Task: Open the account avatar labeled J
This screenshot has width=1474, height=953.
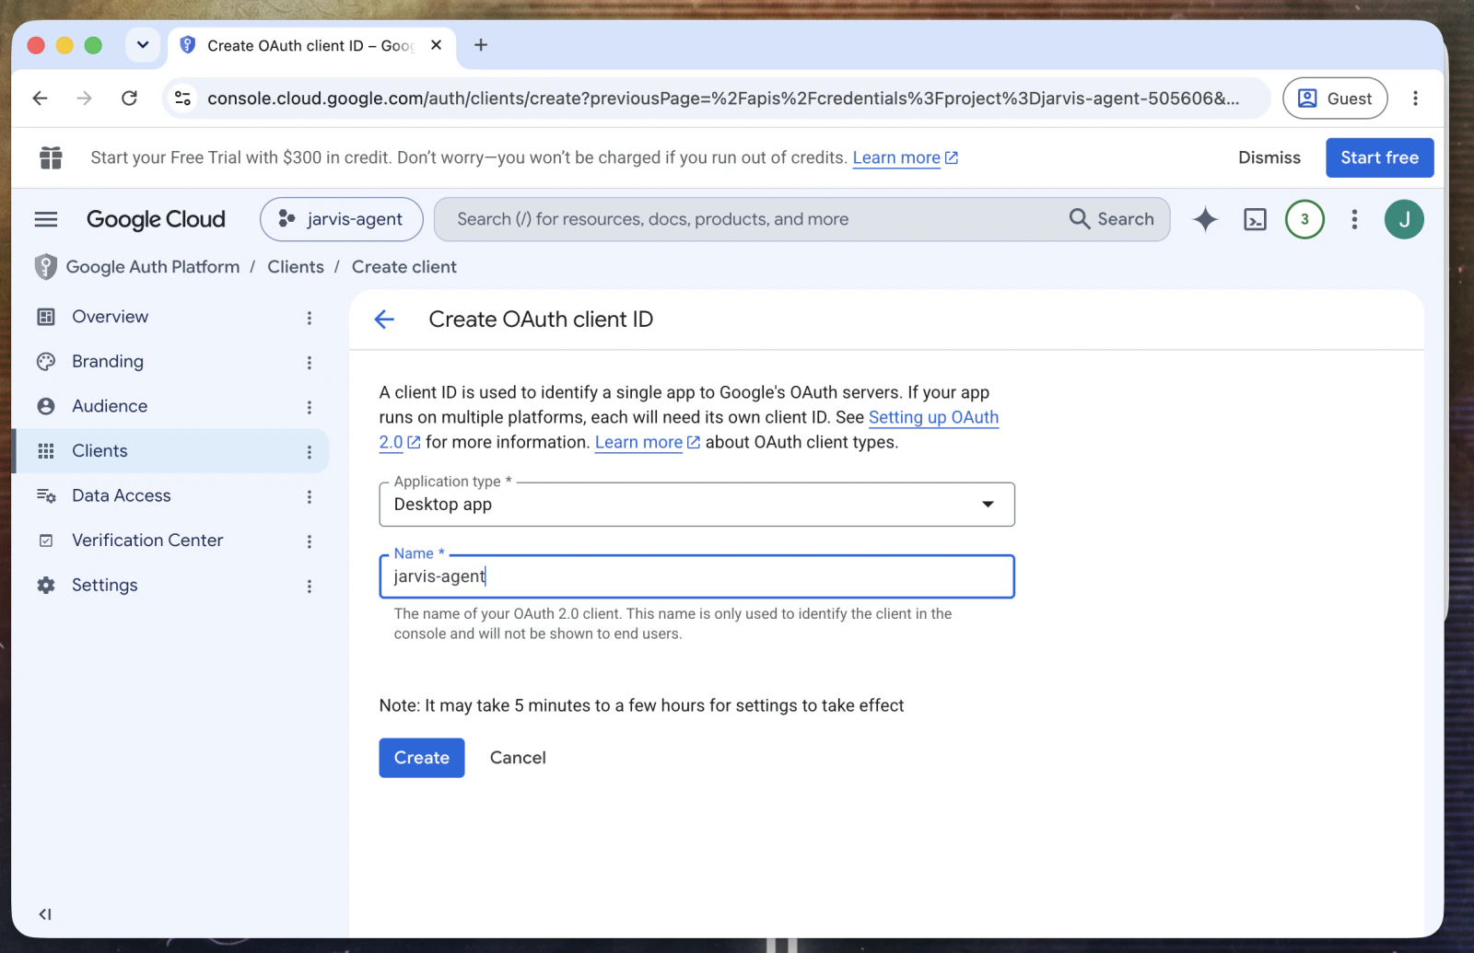Action: (1404, 219)
